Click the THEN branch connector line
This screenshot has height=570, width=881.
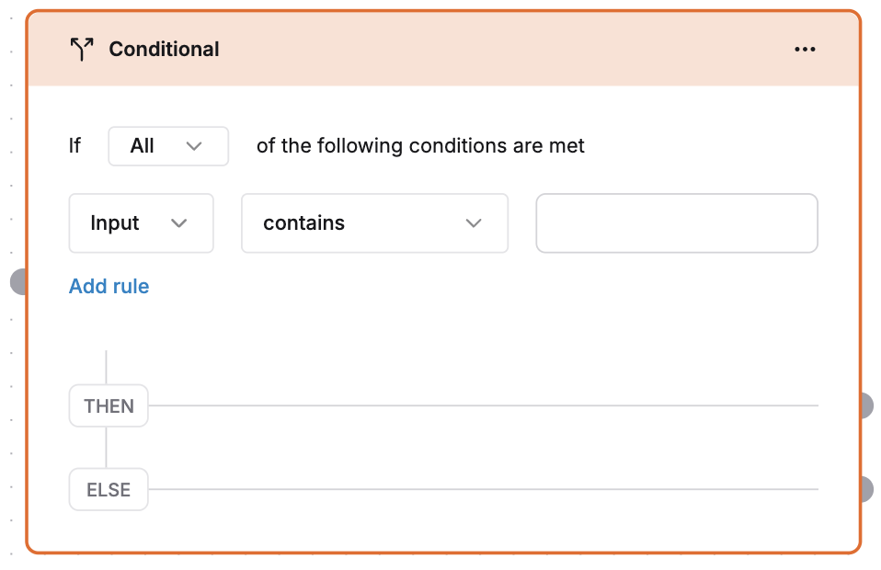pos(487,403)
